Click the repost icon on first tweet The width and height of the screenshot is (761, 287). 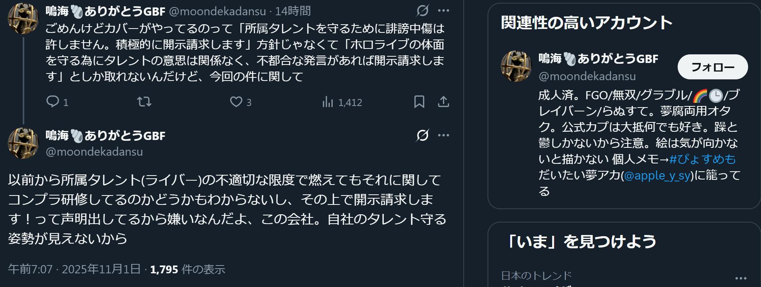144,102
